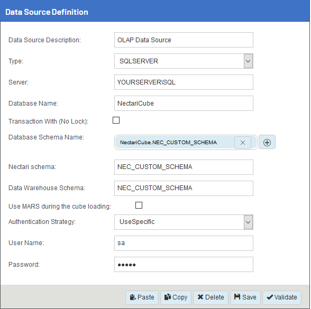Focus the Password field
The width and height of the screenshot is (311, 309).
[x=184, y=265]
